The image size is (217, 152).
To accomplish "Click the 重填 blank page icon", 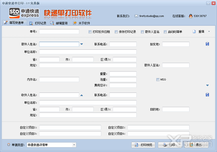I will pos(194,32).
